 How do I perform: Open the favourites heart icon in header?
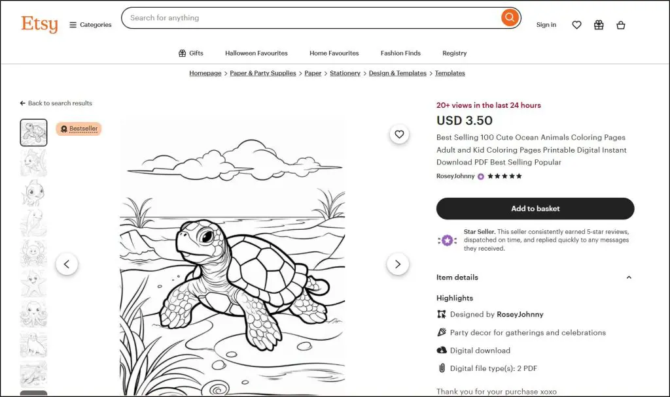click(576, 25)
